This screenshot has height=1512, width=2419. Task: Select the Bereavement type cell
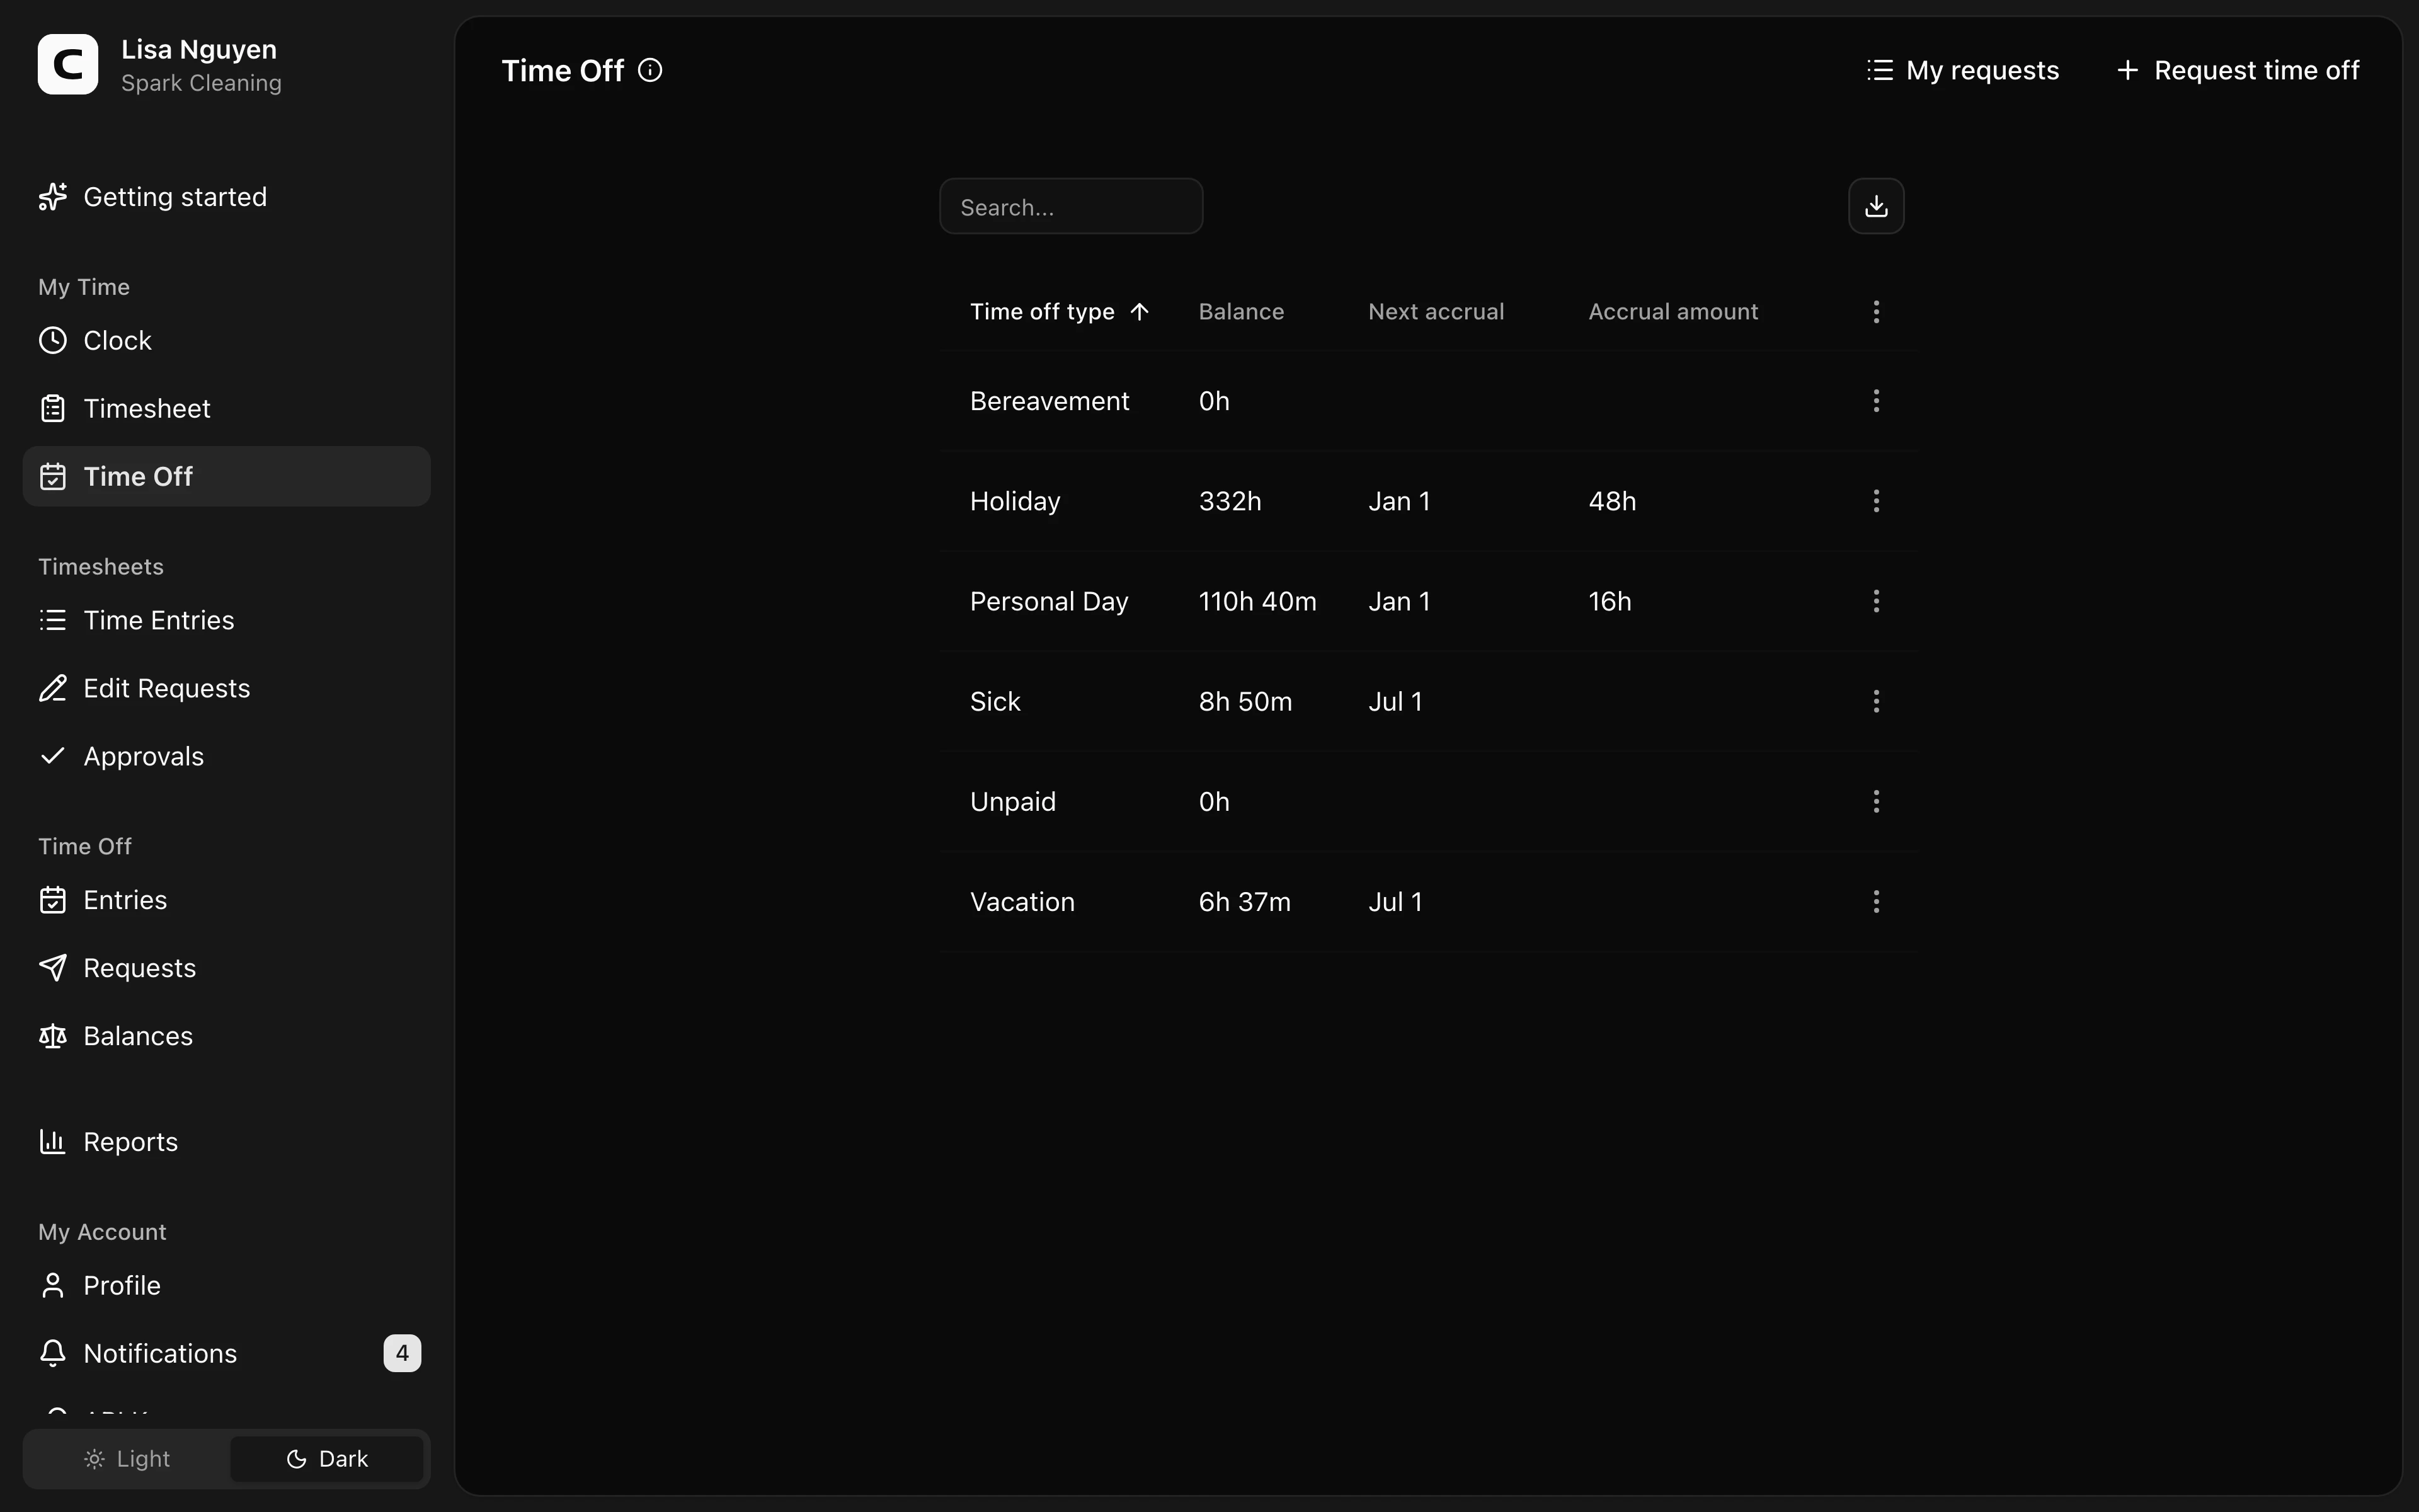[1049, 401]
